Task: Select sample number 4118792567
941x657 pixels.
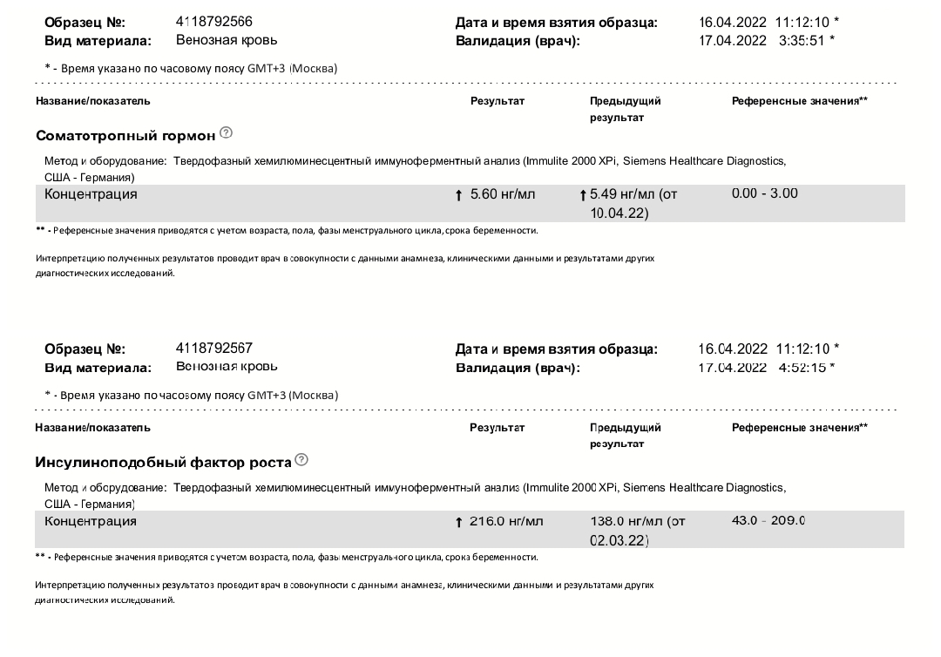Action: 214,349
